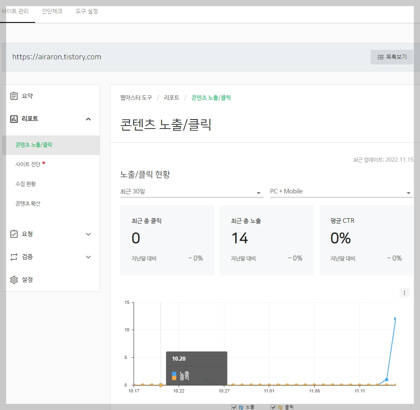The height and width of the screenshot is (410, 420).
Task: Click the 평균 CTR card
Action: (366, 240)
